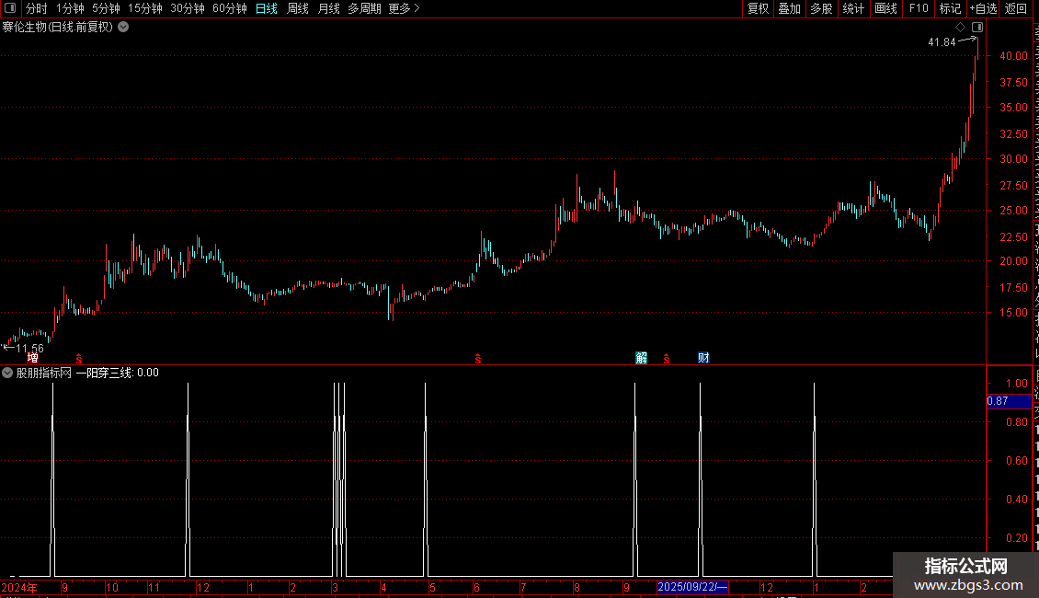The height and width of the screenshot is (598, 1039).
Task: Open the 画线 drawing tools
Action: click(885, 8)
